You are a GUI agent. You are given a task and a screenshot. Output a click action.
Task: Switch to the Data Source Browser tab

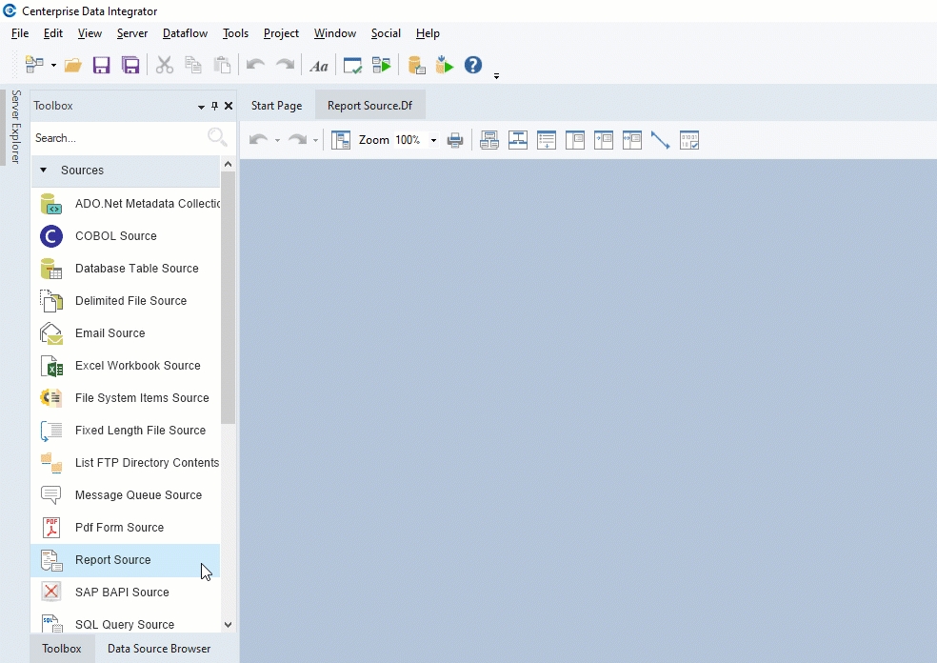[x=159, y=649]
